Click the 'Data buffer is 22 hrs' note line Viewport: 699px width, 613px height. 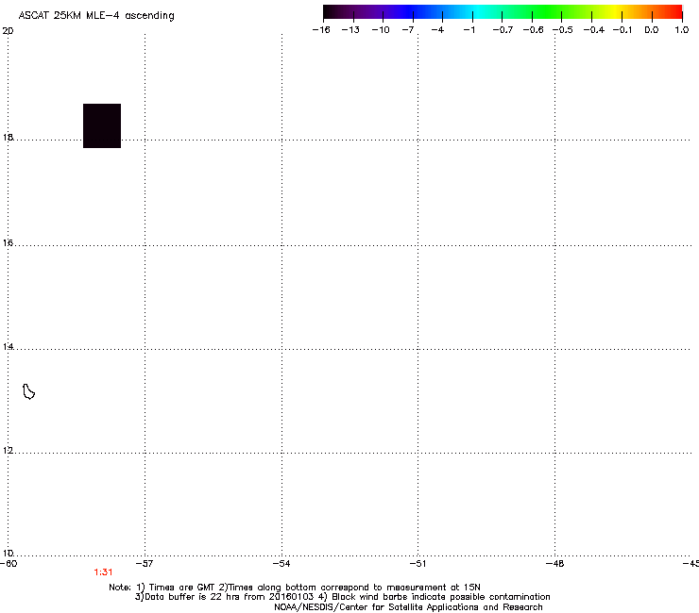tap(342, 597)
